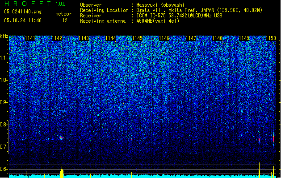281x178 pixels.
Task: Click the 1144 time marker
Action: pos(111,38)
